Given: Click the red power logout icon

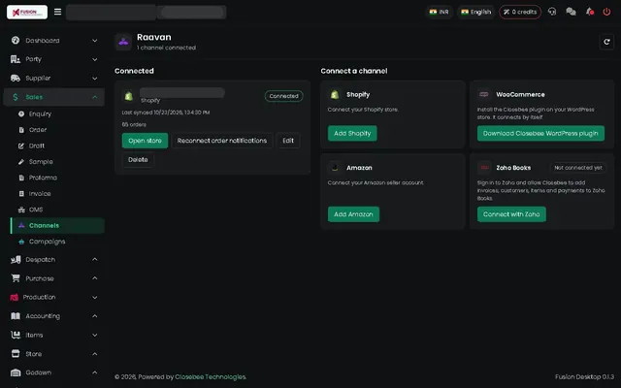Looking at the screenshot, I should (606, 12).
